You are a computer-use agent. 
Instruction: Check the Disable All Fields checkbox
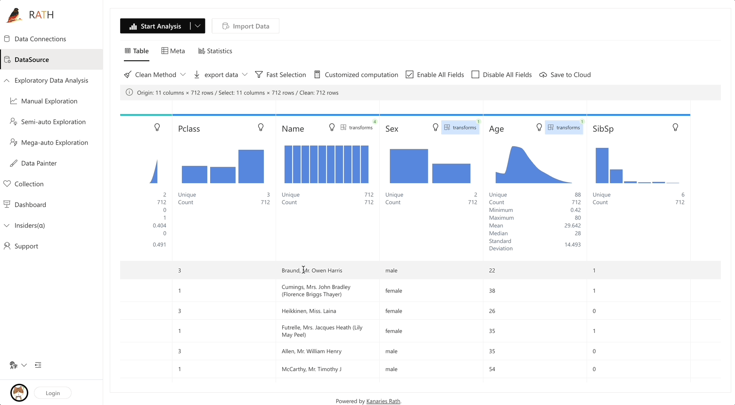coord(475,75)
